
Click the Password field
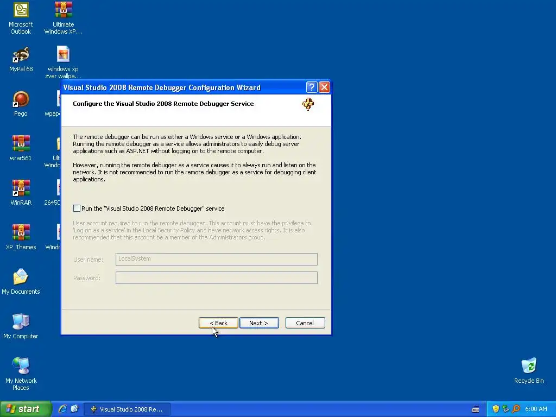216,277
